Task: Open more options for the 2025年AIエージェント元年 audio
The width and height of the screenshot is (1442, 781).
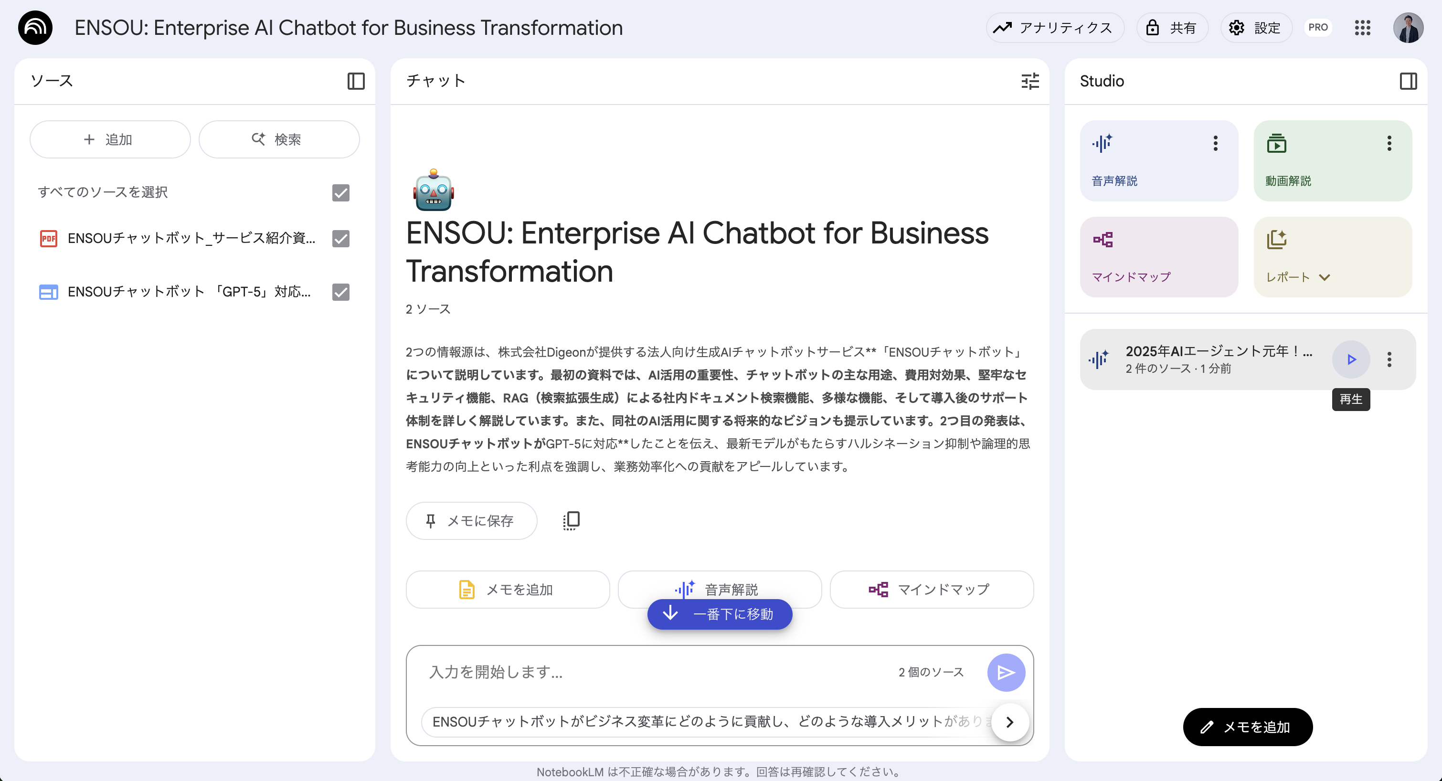Action: click(1389, 359)
